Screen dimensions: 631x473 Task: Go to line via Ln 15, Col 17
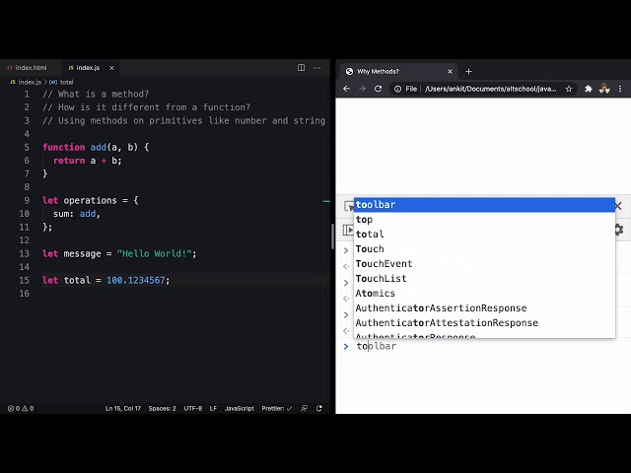coord(123,408)
